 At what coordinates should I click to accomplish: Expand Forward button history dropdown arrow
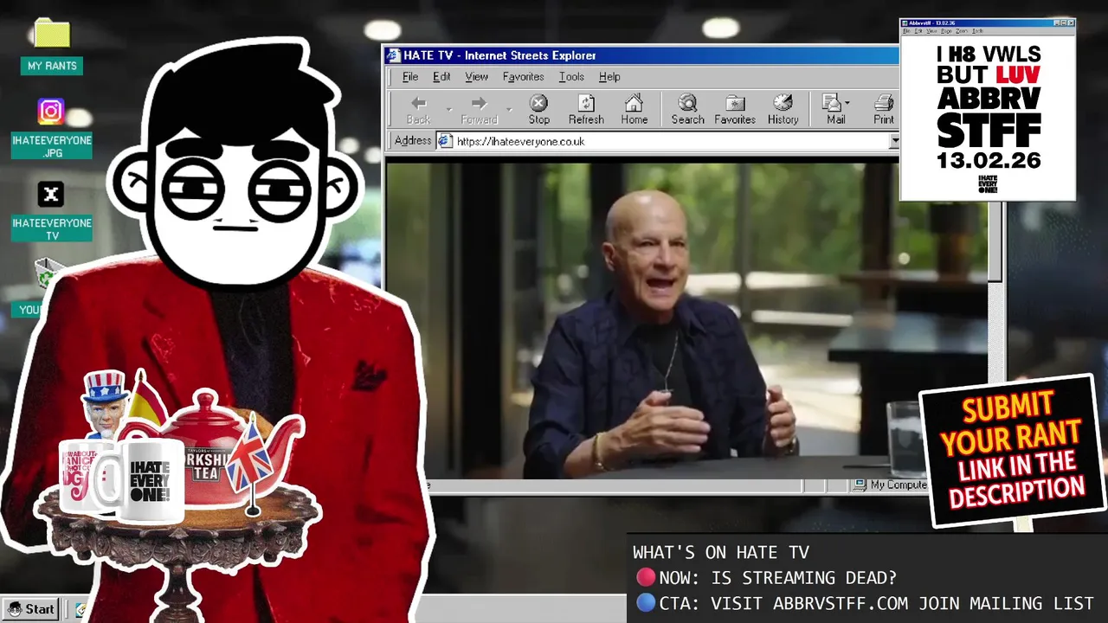coord(509,110)
